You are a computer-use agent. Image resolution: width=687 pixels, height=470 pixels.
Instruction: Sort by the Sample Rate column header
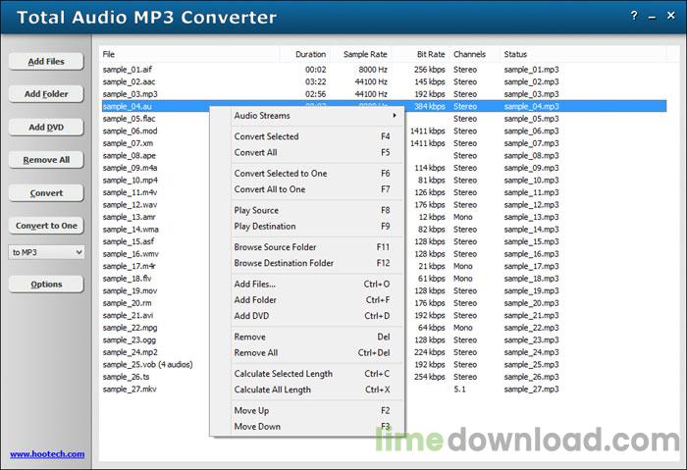click(x=361, y=54)
